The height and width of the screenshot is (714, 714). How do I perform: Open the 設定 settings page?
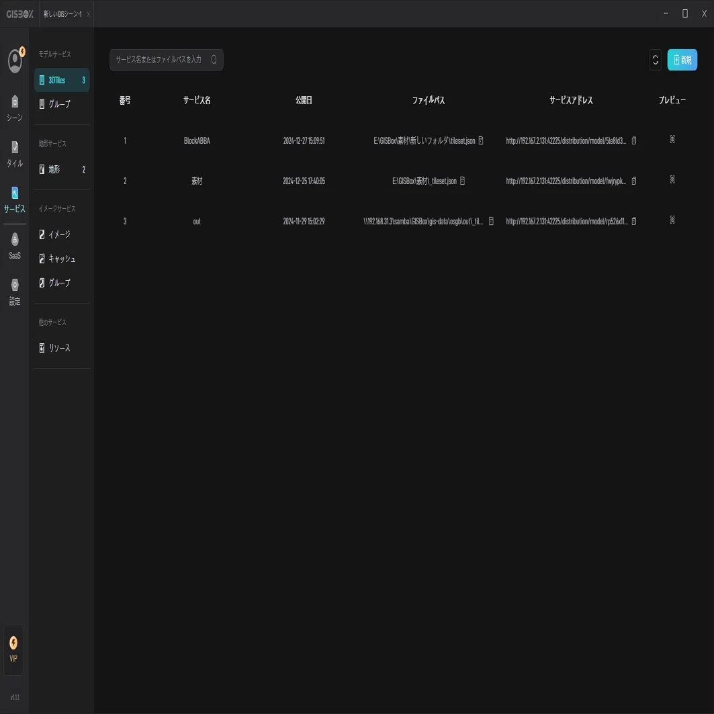point(15,292)
